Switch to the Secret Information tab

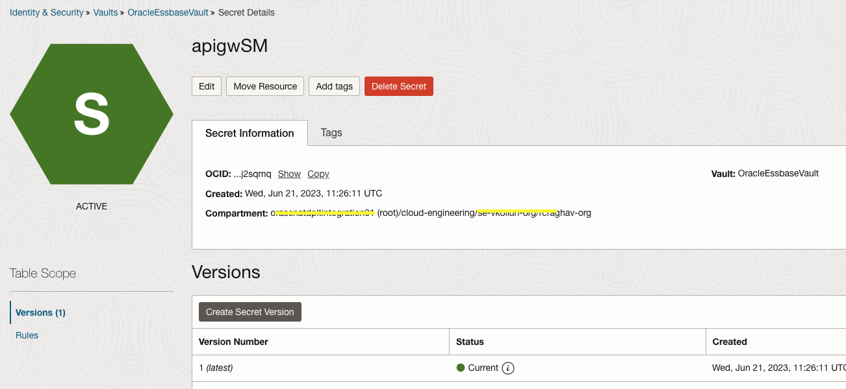250,133
